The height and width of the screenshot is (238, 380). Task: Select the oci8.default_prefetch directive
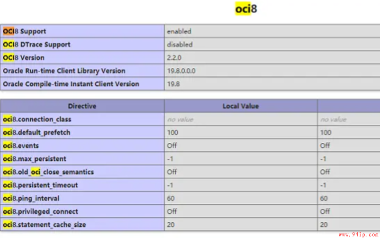tap(36, 132)
